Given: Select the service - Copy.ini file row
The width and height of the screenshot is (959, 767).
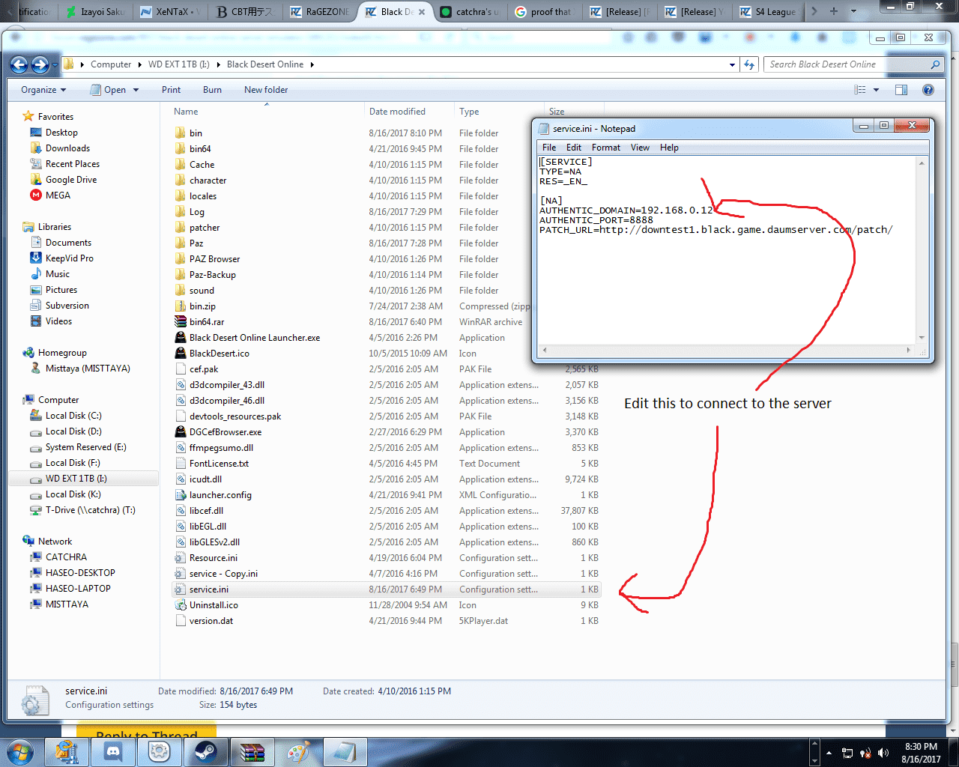Looking at the screenshot, I should 388,574.
